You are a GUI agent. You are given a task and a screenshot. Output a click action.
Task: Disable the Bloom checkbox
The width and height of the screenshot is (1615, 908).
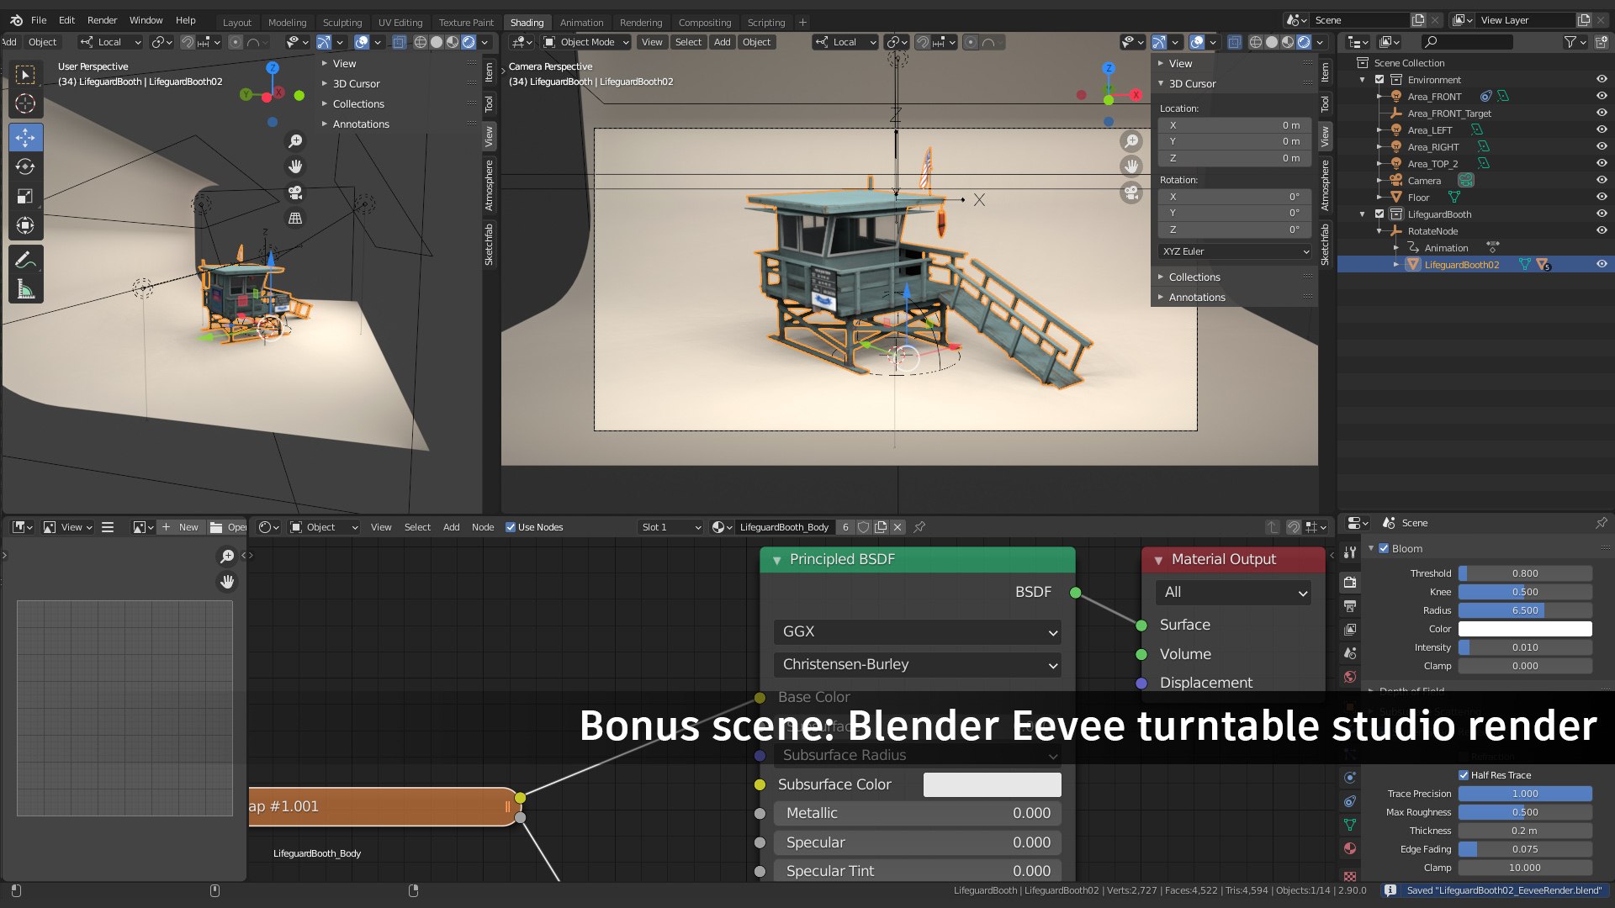[1384, 548]
